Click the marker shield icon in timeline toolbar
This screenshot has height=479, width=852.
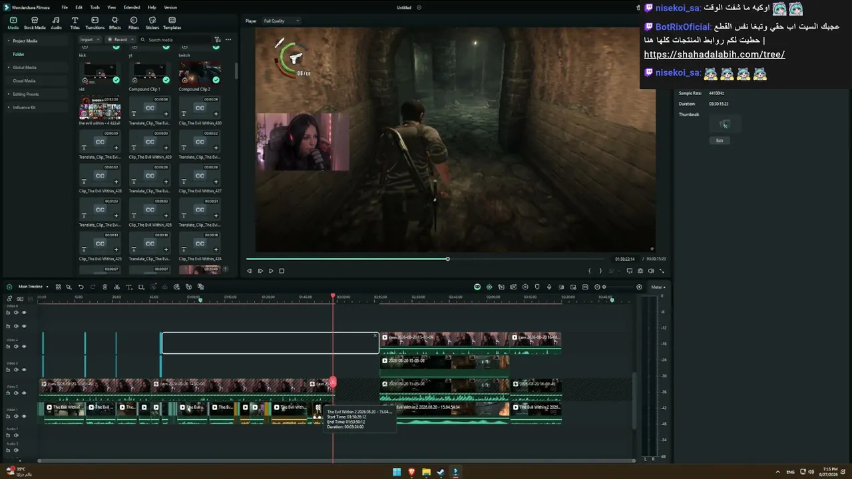(537, 287)
